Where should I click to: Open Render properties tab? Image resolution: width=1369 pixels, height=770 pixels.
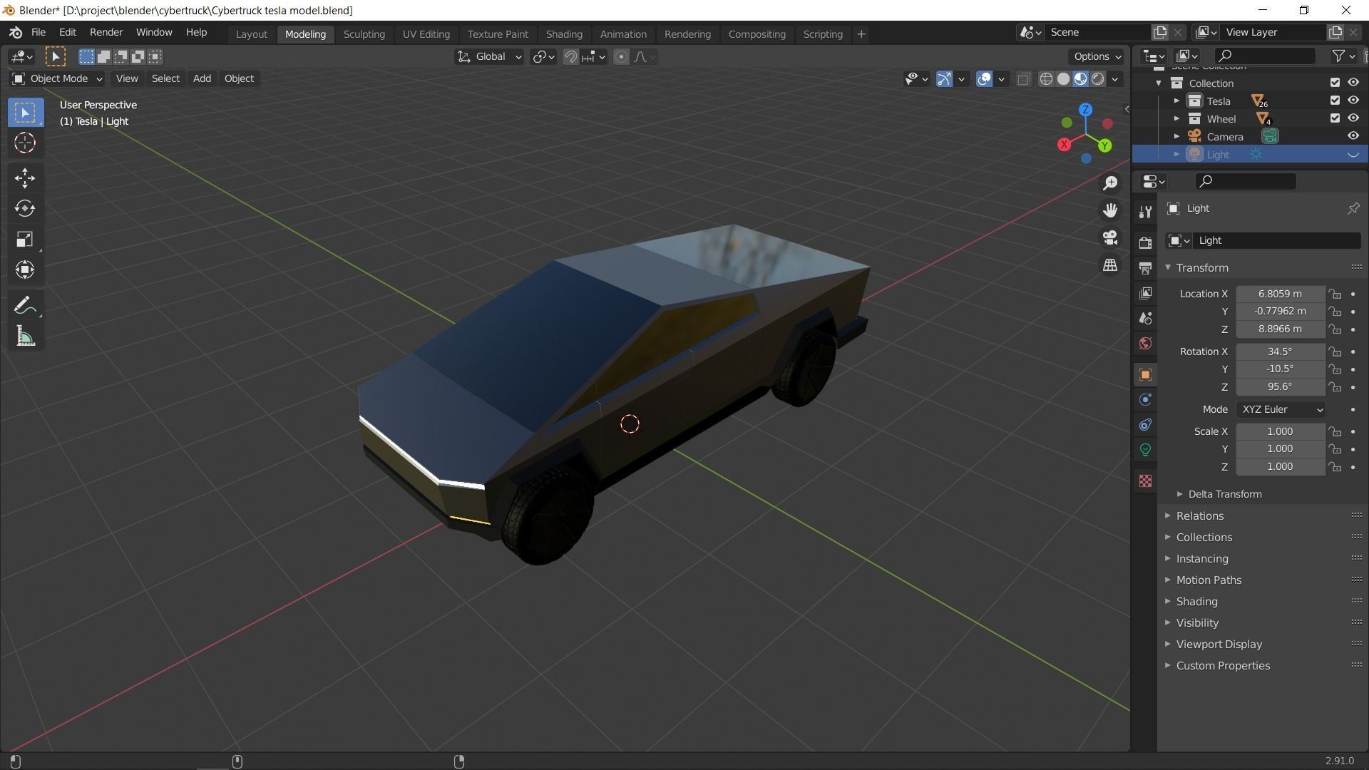pyautogui.click(x=1145, y=242)
